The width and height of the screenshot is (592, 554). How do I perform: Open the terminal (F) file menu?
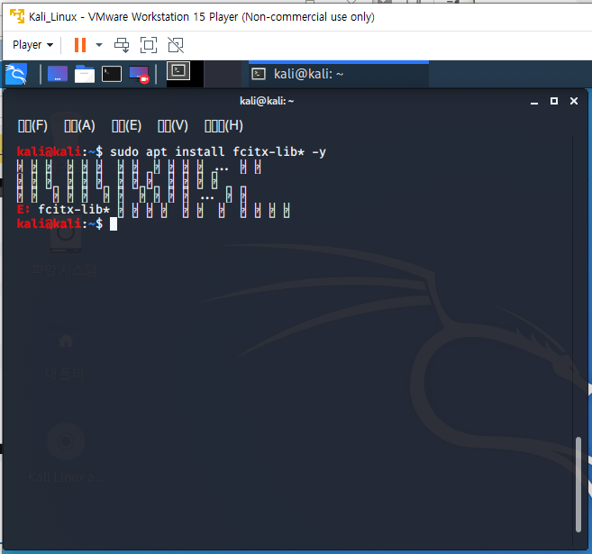coord(32,126)
